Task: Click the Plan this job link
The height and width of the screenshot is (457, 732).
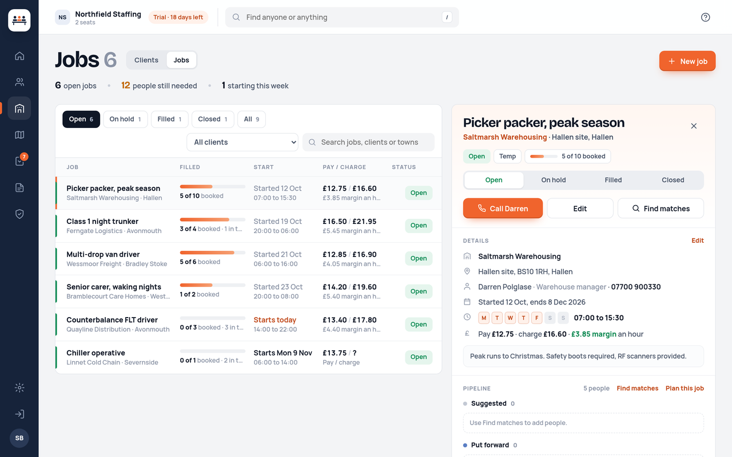Action: (685, 388)
